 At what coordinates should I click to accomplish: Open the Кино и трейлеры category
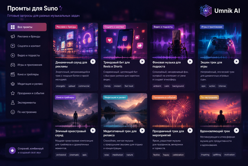[27, 74]
